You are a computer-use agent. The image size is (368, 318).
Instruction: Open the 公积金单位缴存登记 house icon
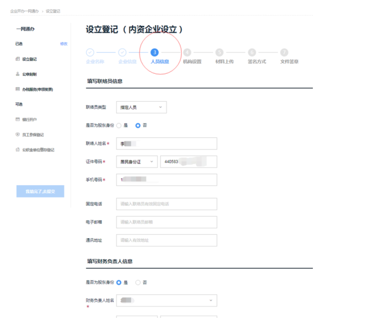coord(18,150)
